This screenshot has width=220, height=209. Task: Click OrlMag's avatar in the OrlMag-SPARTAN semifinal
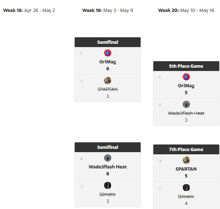[x=108, y=53]
